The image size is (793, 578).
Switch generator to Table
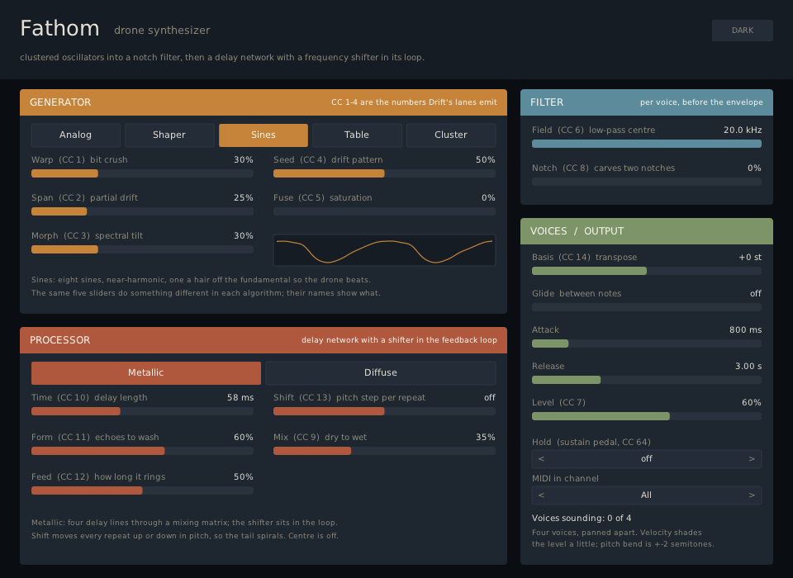click(x=357, y=135)
